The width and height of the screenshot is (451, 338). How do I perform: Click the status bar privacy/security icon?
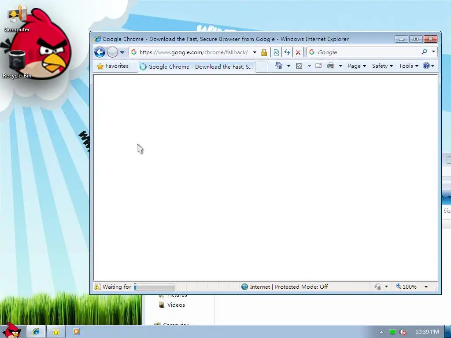point(377,287)
